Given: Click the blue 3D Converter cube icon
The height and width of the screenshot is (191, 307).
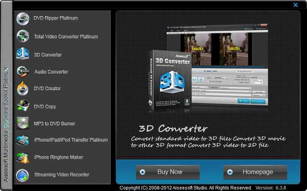Looking at the screenshot, I should tap(23, 53).
